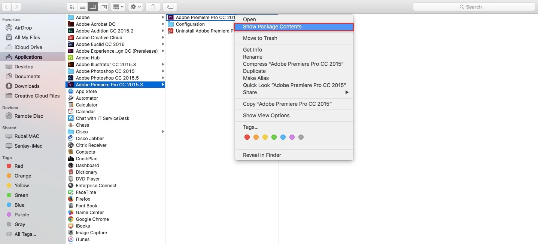The height and width of the screenshot is (244, 538).
Task: Open Desktop in the sidebar
Action: (x=24, y=67)
